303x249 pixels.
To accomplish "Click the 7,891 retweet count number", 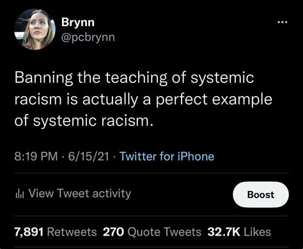I will pos(29,232).
